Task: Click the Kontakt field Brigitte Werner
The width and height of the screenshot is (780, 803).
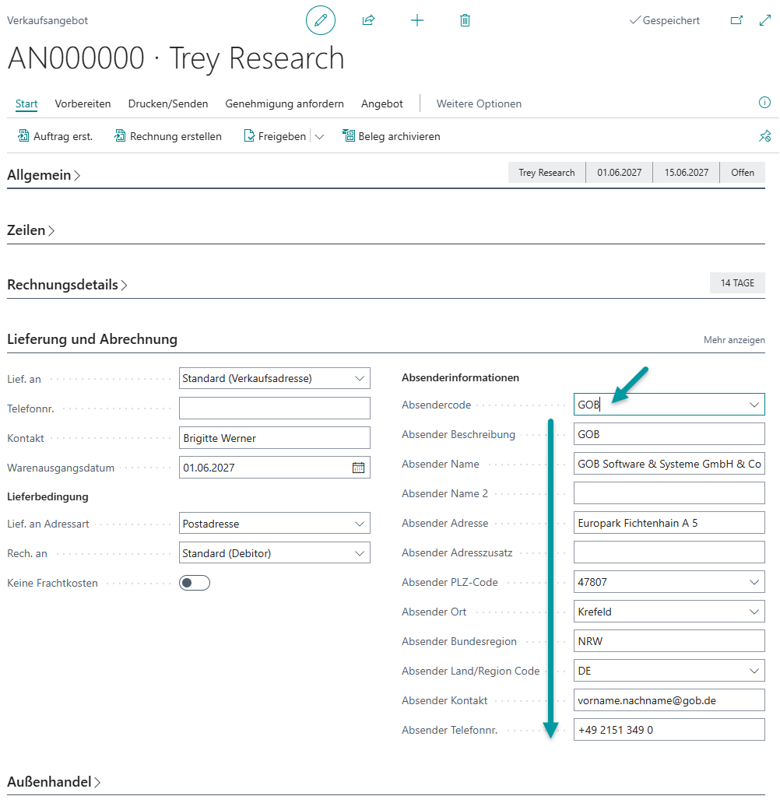Action: tap(274, 438)
